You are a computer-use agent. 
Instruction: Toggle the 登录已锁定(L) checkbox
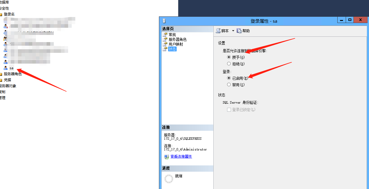coord(229,110)
